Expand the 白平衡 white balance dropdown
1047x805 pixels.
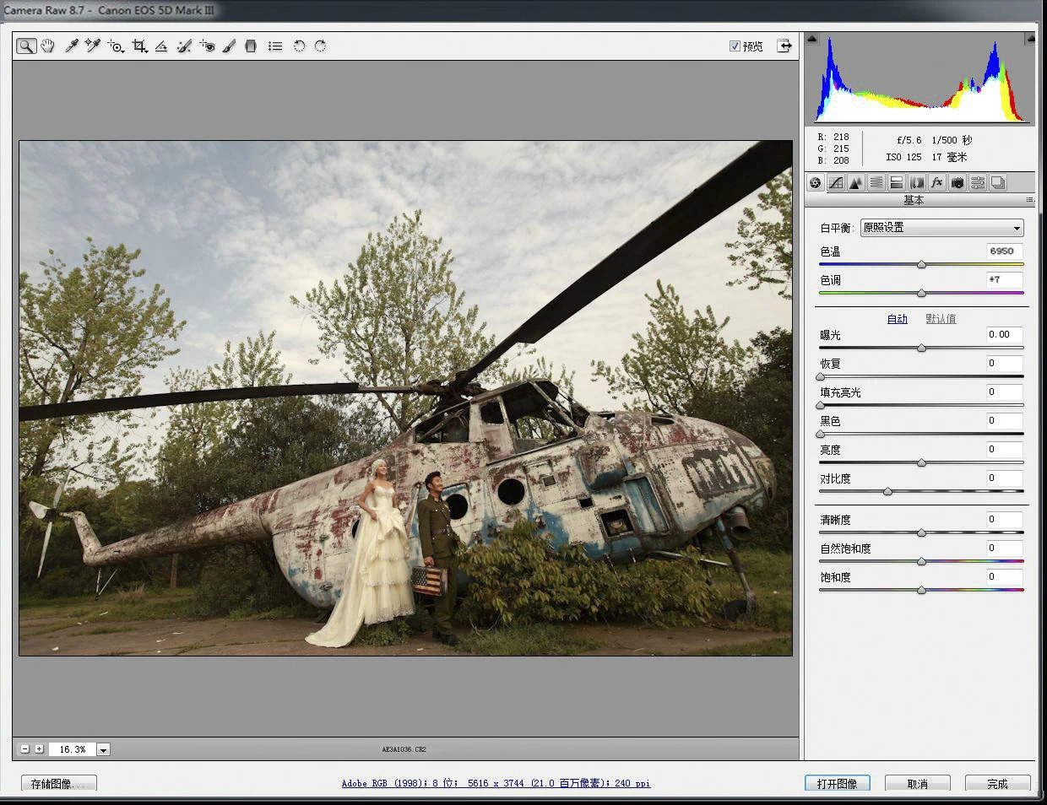pos(941,228)
